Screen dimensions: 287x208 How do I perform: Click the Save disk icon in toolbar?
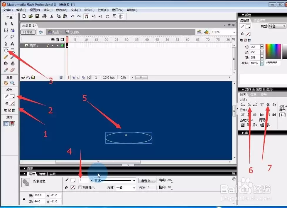click(x=37, y=16)
